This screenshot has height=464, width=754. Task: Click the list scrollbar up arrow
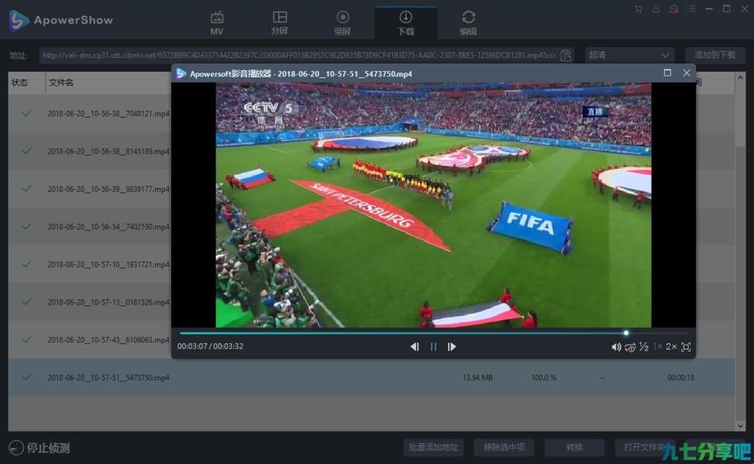(x=740, y=77)
